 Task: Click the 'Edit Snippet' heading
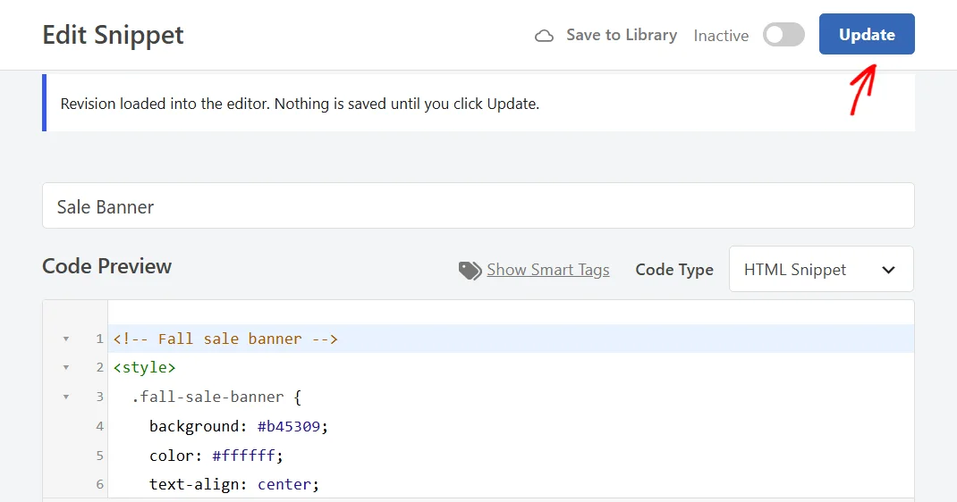tap(113, 35)
